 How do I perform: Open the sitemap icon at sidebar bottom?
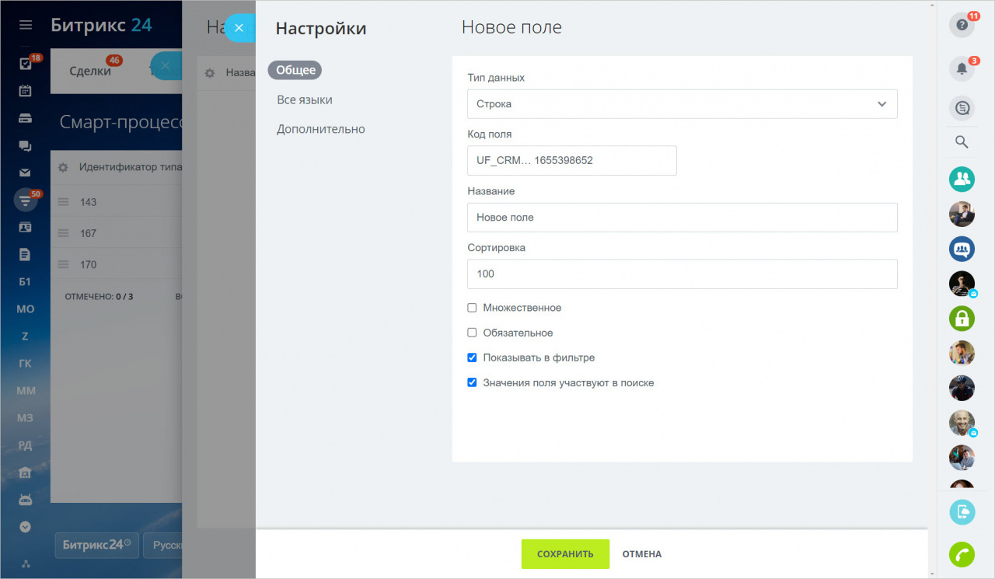[26, 563]
